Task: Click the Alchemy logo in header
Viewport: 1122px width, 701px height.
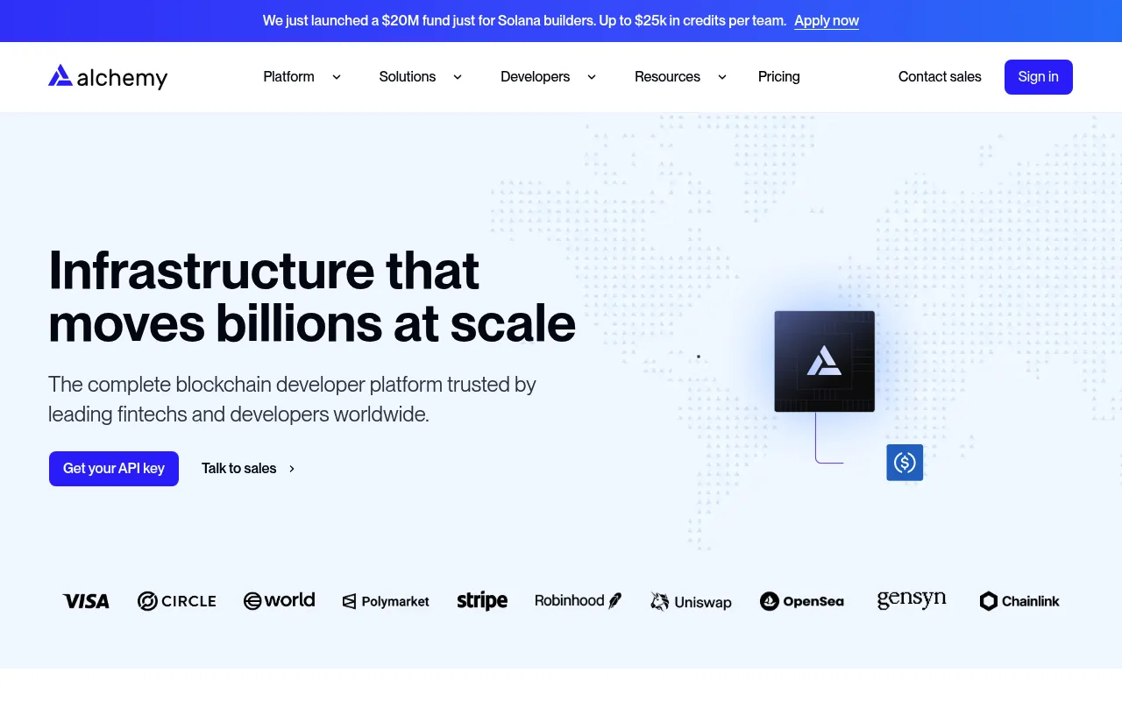Action: (x=108, y=77)
